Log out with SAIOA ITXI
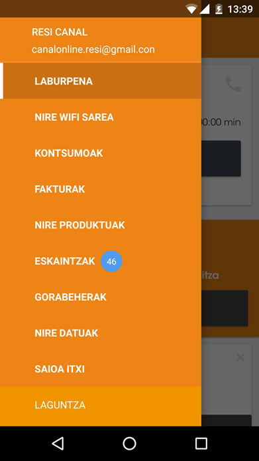This screenshot has width=259, height=461. point(101,369)
